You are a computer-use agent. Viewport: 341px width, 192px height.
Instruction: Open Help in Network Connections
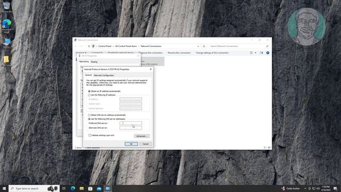click(x=267, y=53)
